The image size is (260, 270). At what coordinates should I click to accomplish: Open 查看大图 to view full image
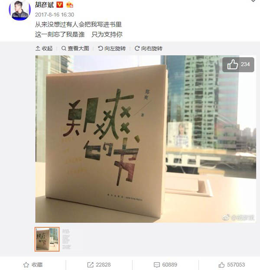pyautogui.click(x=75, y=49)
